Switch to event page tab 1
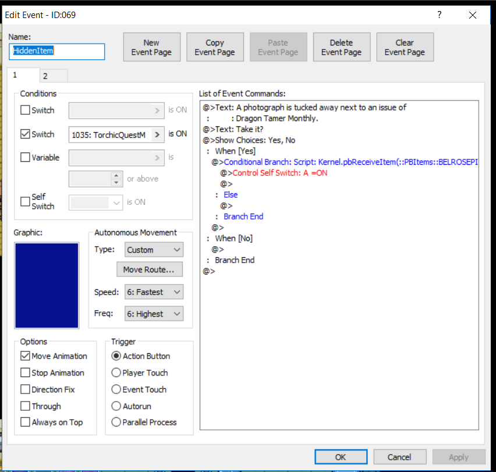Screen dimensions: 496x472 [23, 76]
